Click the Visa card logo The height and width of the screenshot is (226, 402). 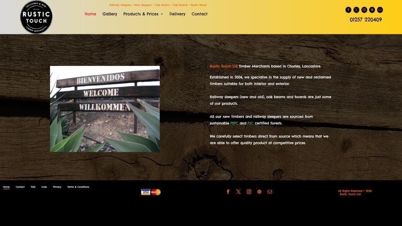coord(146,192)
